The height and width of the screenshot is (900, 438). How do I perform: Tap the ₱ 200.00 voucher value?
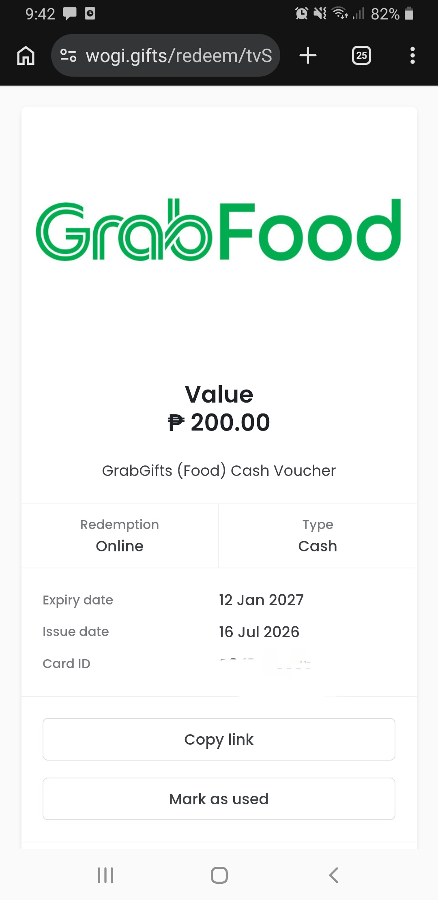pos(219,422)
